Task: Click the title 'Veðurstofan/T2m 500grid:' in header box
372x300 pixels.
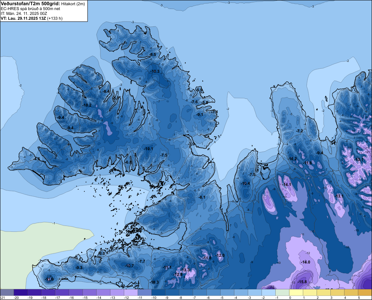Action: [x=30, y=4]
